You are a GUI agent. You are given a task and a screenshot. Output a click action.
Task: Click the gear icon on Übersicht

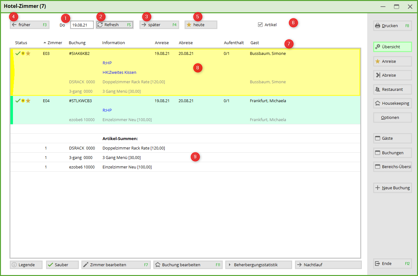pos(377,47)
